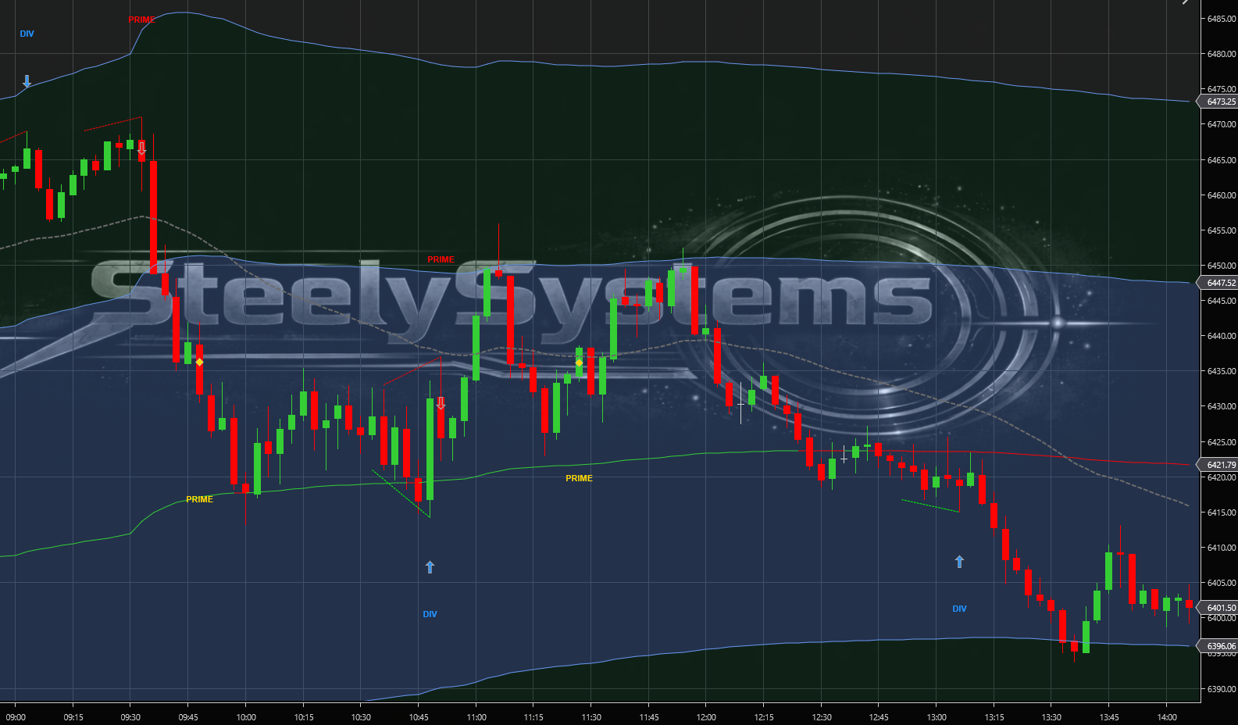The image size is (1238, 725).
Task: Click the red down arrow signal at 09:30
Action: point(141,148)
